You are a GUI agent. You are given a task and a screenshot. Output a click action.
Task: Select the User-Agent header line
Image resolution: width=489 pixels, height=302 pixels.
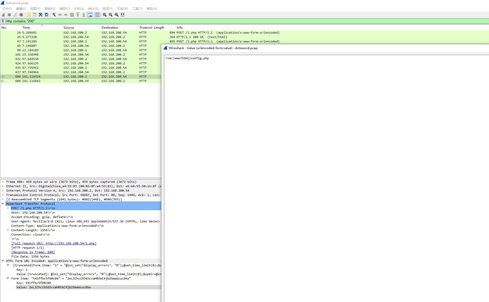click(x=86, y=221)
